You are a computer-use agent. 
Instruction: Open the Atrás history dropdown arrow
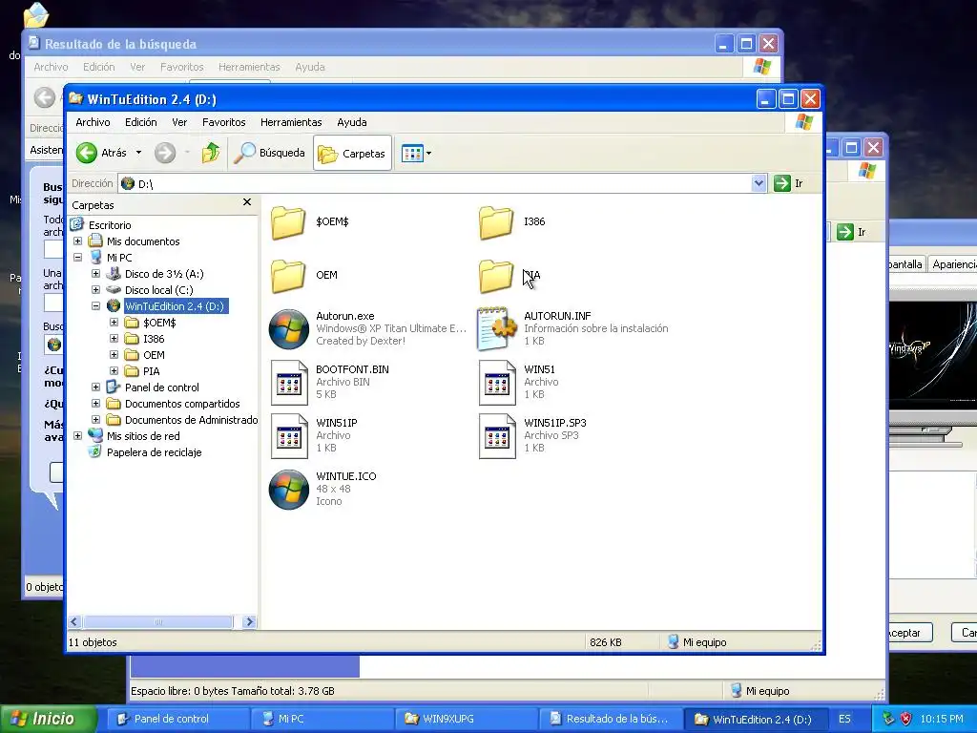tap(138, 153)
